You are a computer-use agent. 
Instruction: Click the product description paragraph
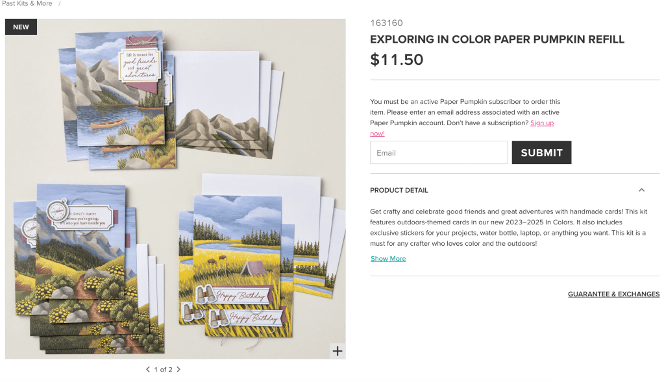(x=509, y=228)
